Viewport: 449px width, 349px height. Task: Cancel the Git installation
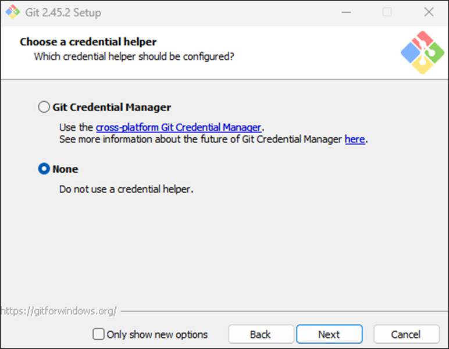coord(406,334)
